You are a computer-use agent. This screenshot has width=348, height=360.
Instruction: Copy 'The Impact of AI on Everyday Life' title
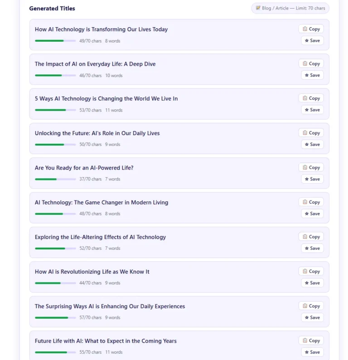coord(311,63)
